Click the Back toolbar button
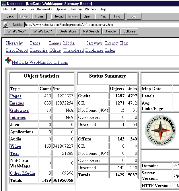Screen dimensions: 179x191 (10, 16)
